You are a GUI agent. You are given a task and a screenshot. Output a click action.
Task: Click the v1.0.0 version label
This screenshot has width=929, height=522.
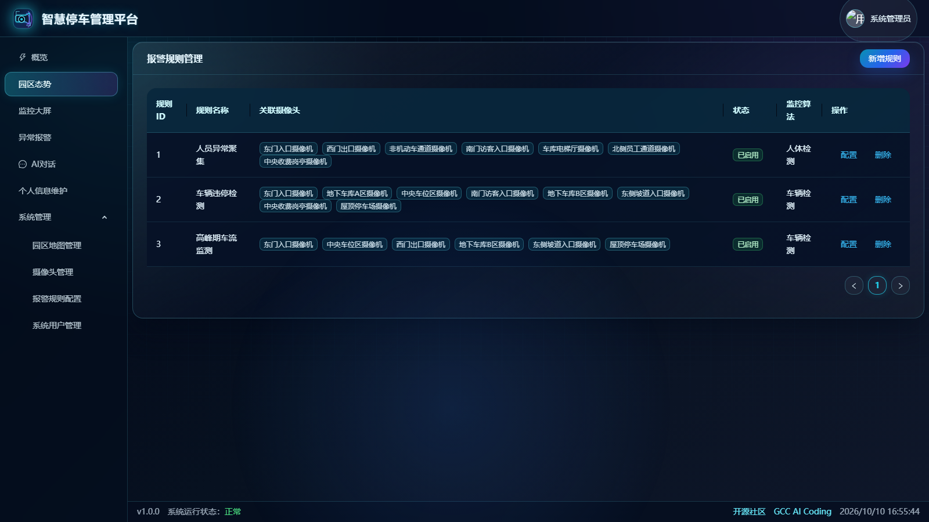click(148, 512)
